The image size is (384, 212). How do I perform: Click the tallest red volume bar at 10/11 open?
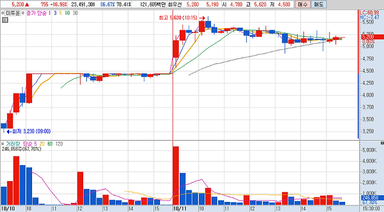tap(175, 176)
